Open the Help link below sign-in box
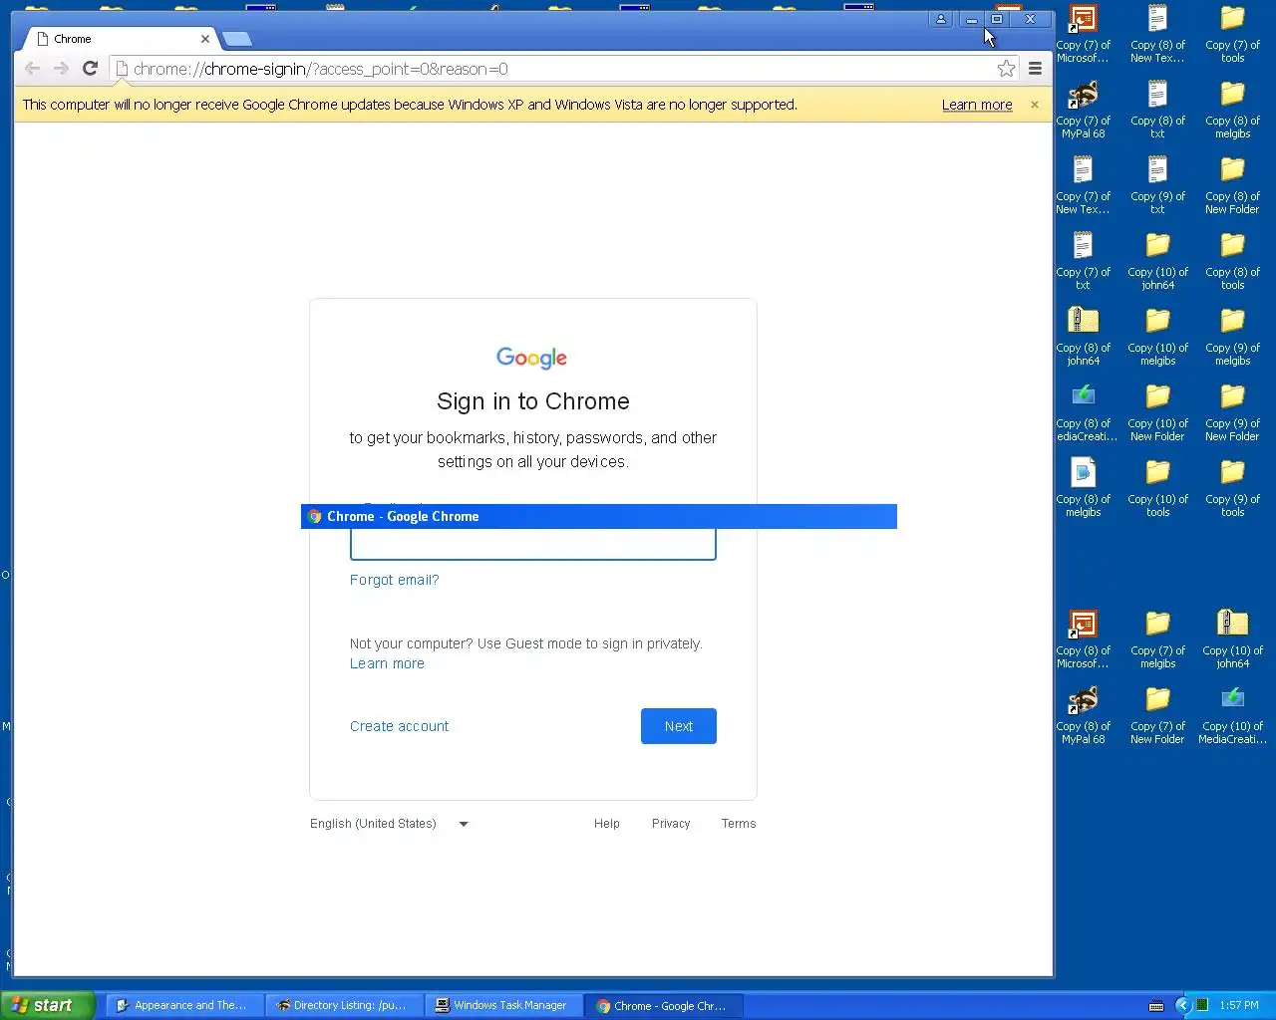1276x1020 pixels. [607, 824]
